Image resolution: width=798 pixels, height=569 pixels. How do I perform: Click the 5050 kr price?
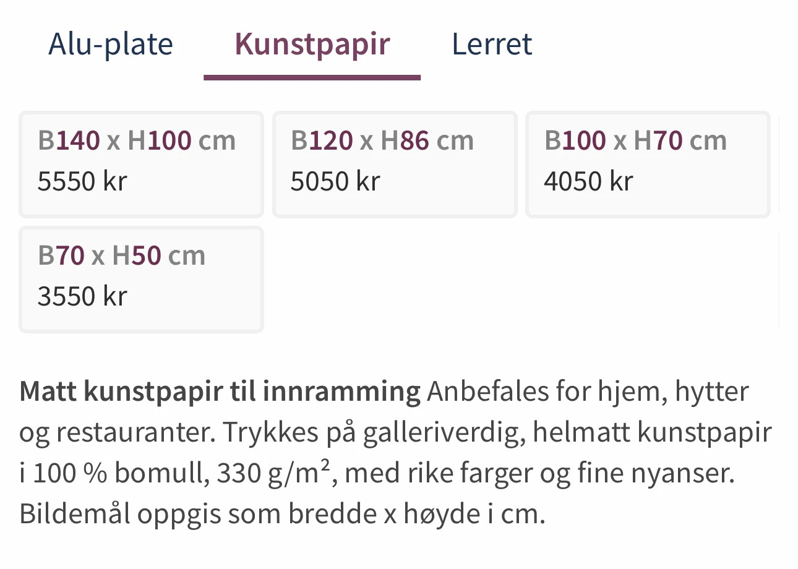coord(335,182)
